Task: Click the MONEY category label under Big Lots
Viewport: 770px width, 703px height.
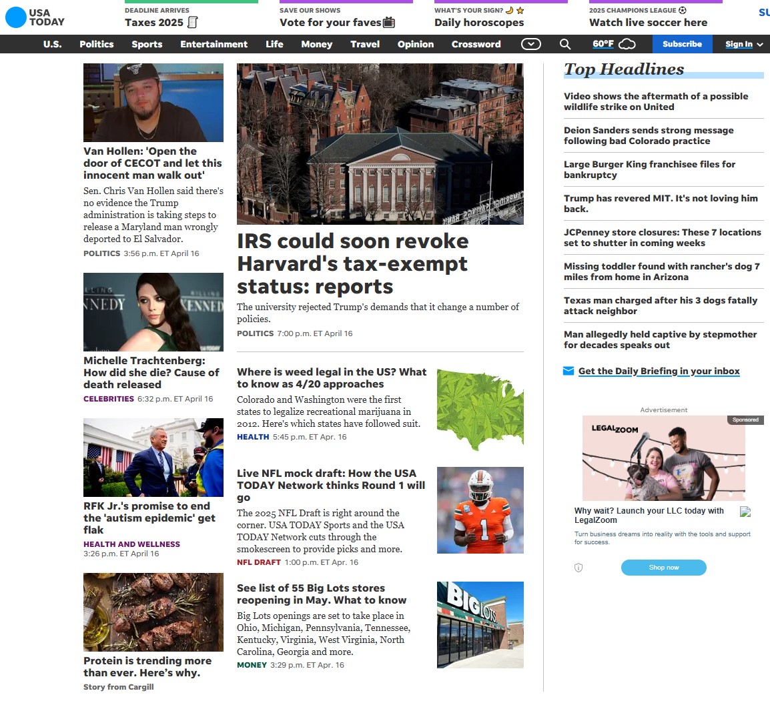Action: (x=252, y=665)
